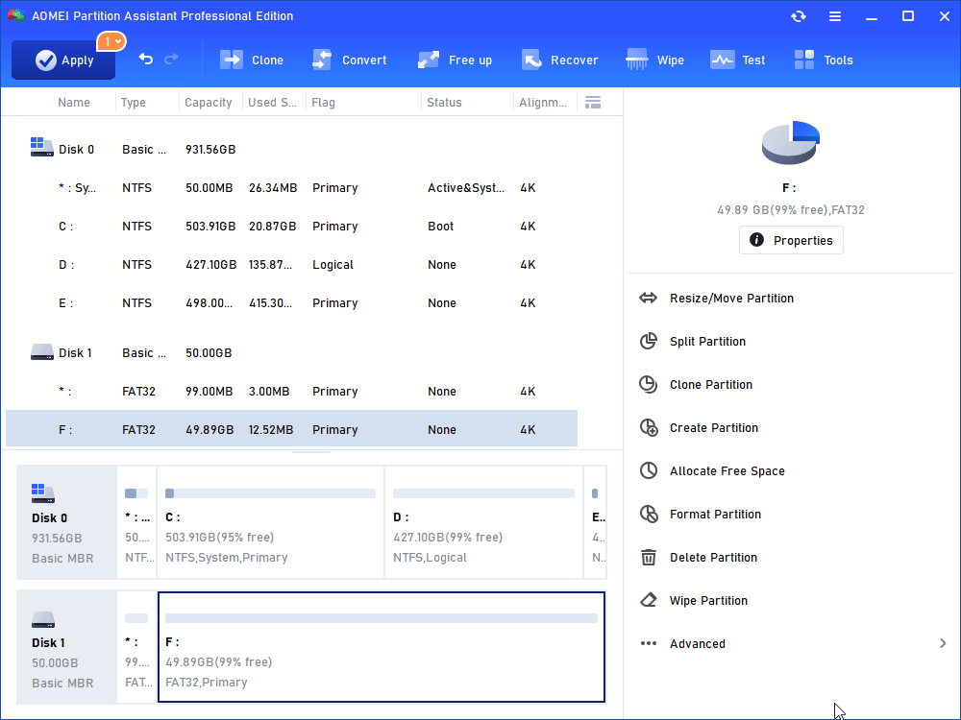Select the D: block in disk map

point(483,522)
